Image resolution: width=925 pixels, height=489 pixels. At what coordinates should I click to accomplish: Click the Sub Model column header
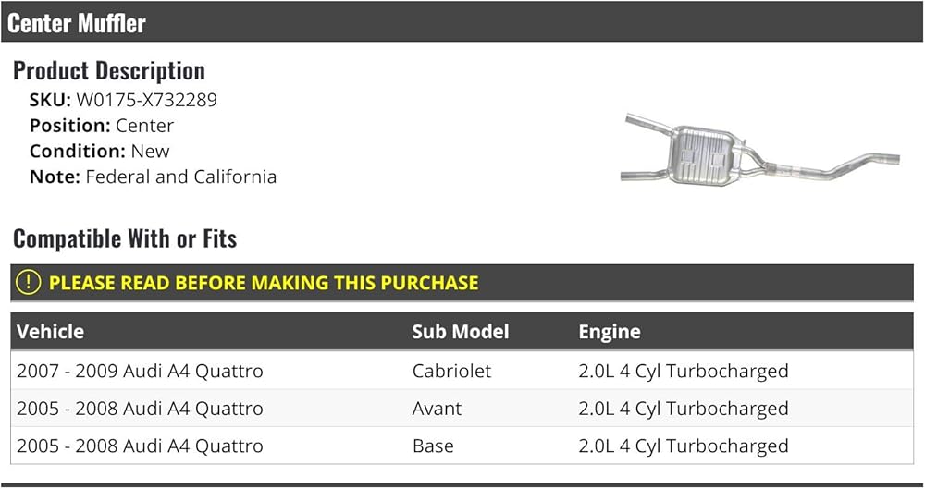pos(460,332)
